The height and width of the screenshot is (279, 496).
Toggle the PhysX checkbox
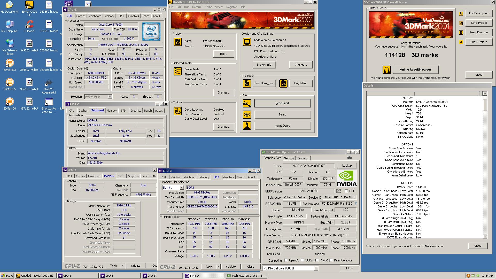[316, 260]
